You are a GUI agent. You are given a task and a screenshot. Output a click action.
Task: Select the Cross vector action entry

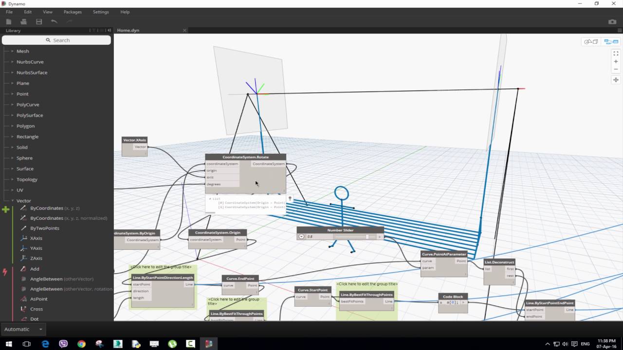pyautogui.click(x=37, y=309)
